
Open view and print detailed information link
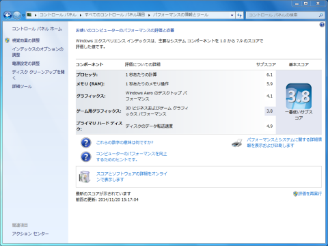[284, 143]
